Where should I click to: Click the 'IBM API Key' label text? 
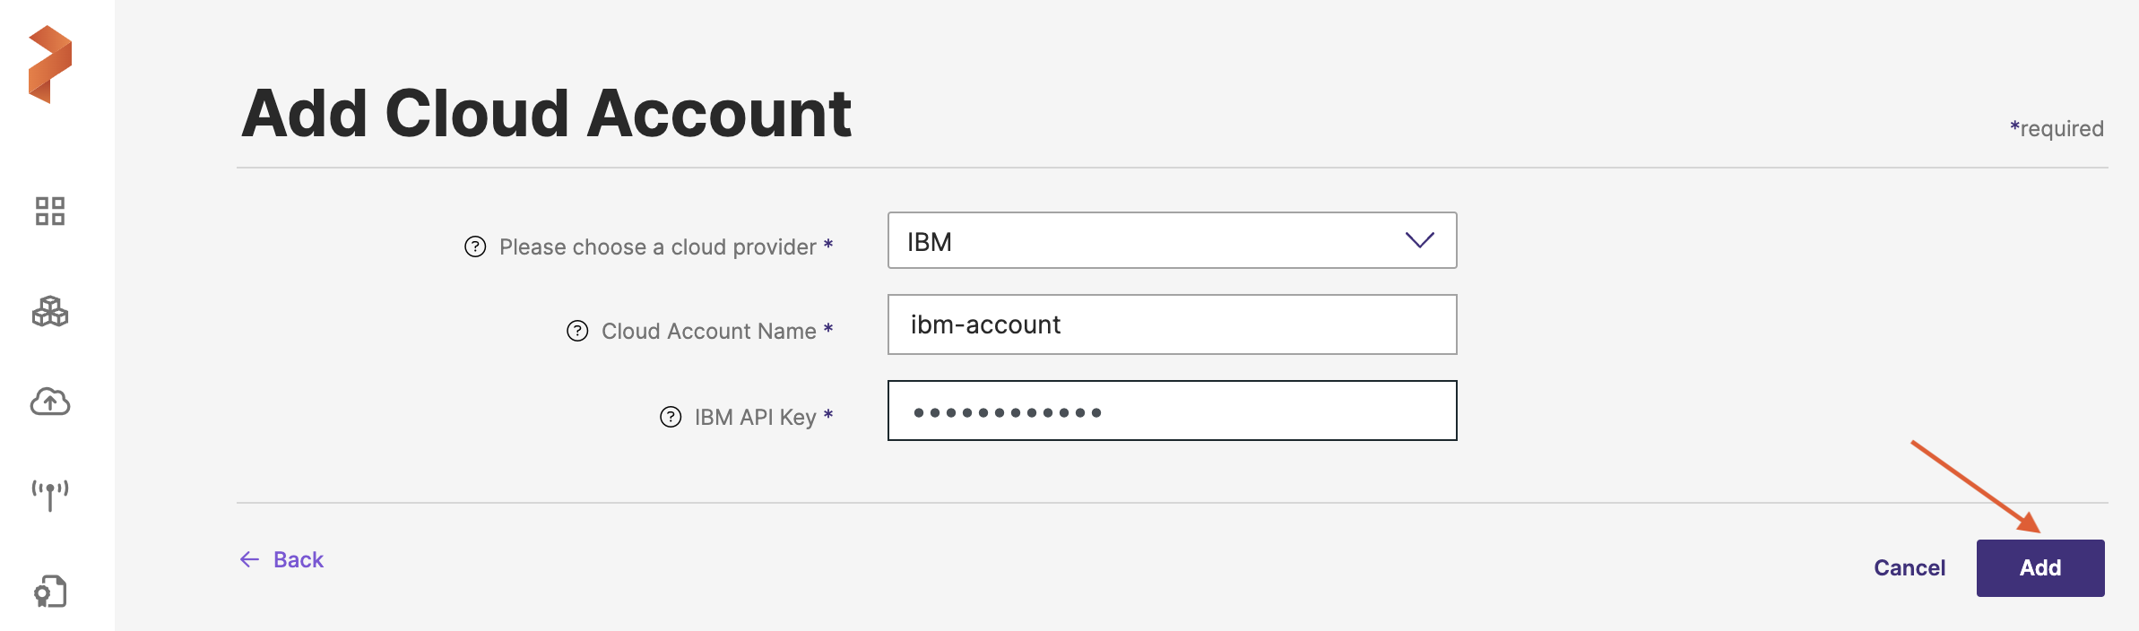[x=755, y=417]
